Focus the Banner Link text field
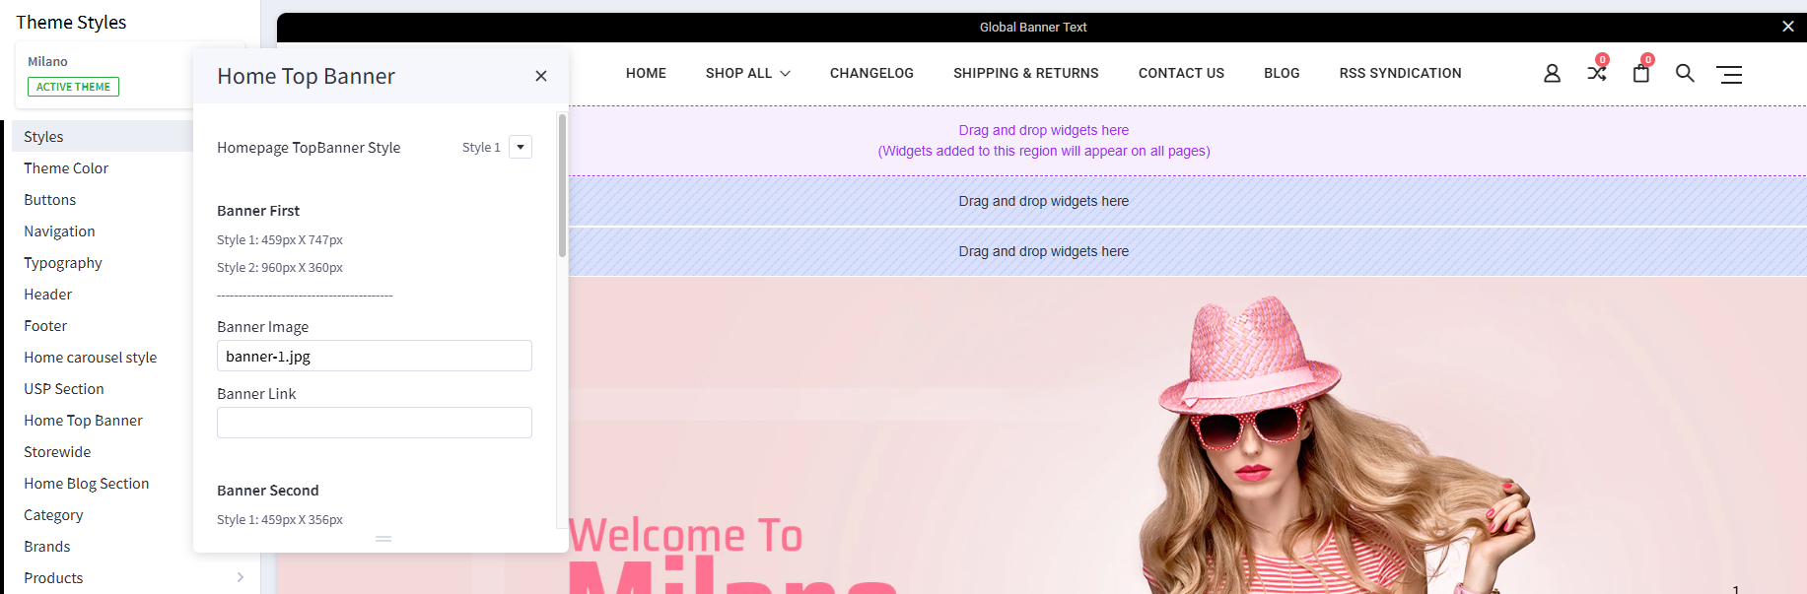The image size is (1807, 594). (374, 423)
